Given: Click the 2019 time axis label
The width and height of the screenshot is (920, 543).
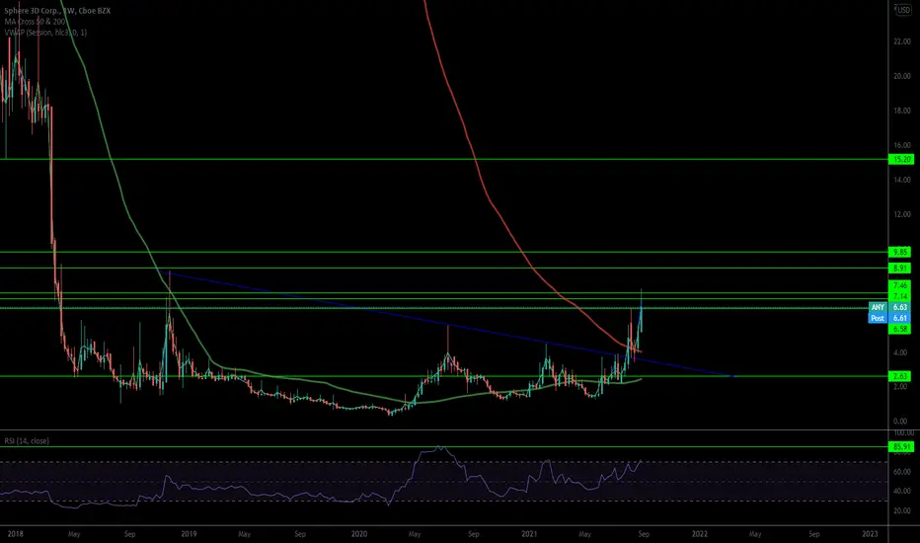Looking at the screenshot, I should point(189,533).
